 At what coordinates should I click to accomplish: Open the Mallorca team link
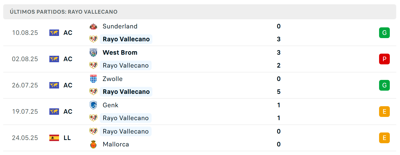coord(116,144)
